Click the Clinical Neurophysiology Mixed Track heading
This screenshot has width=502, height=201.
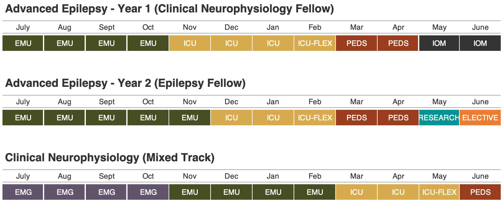[110, 158]
